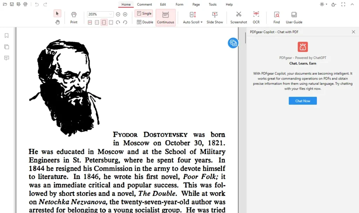The image size is (359, 213).
Task: Rotate the page counterclockwise
Action: coord(125,22)
